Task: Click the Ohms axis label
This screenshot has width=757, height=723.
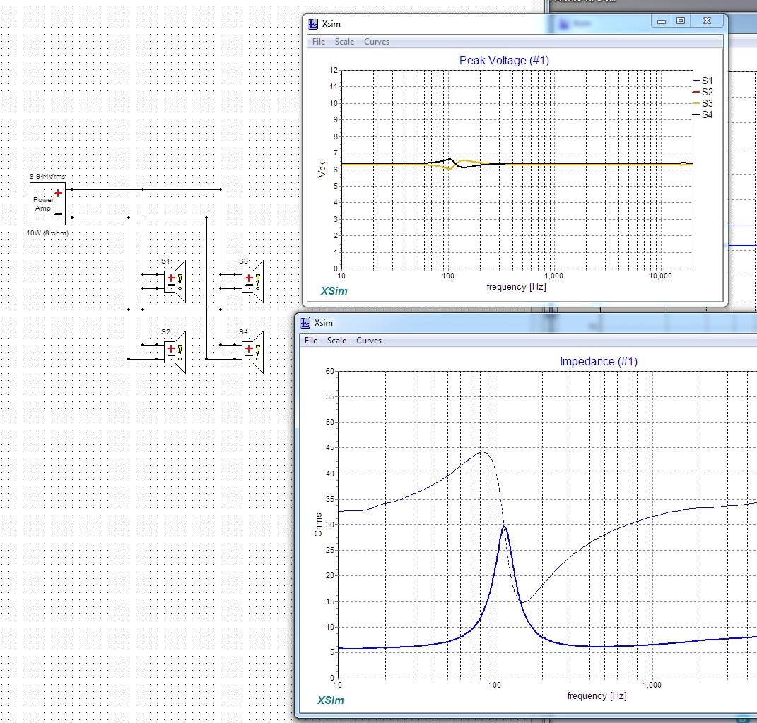Action: [x=317, y=524]
